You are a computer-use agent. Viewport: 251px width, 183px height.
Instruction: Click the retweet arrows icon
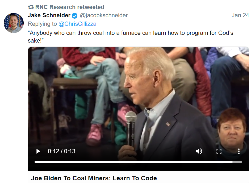(31, 7)
